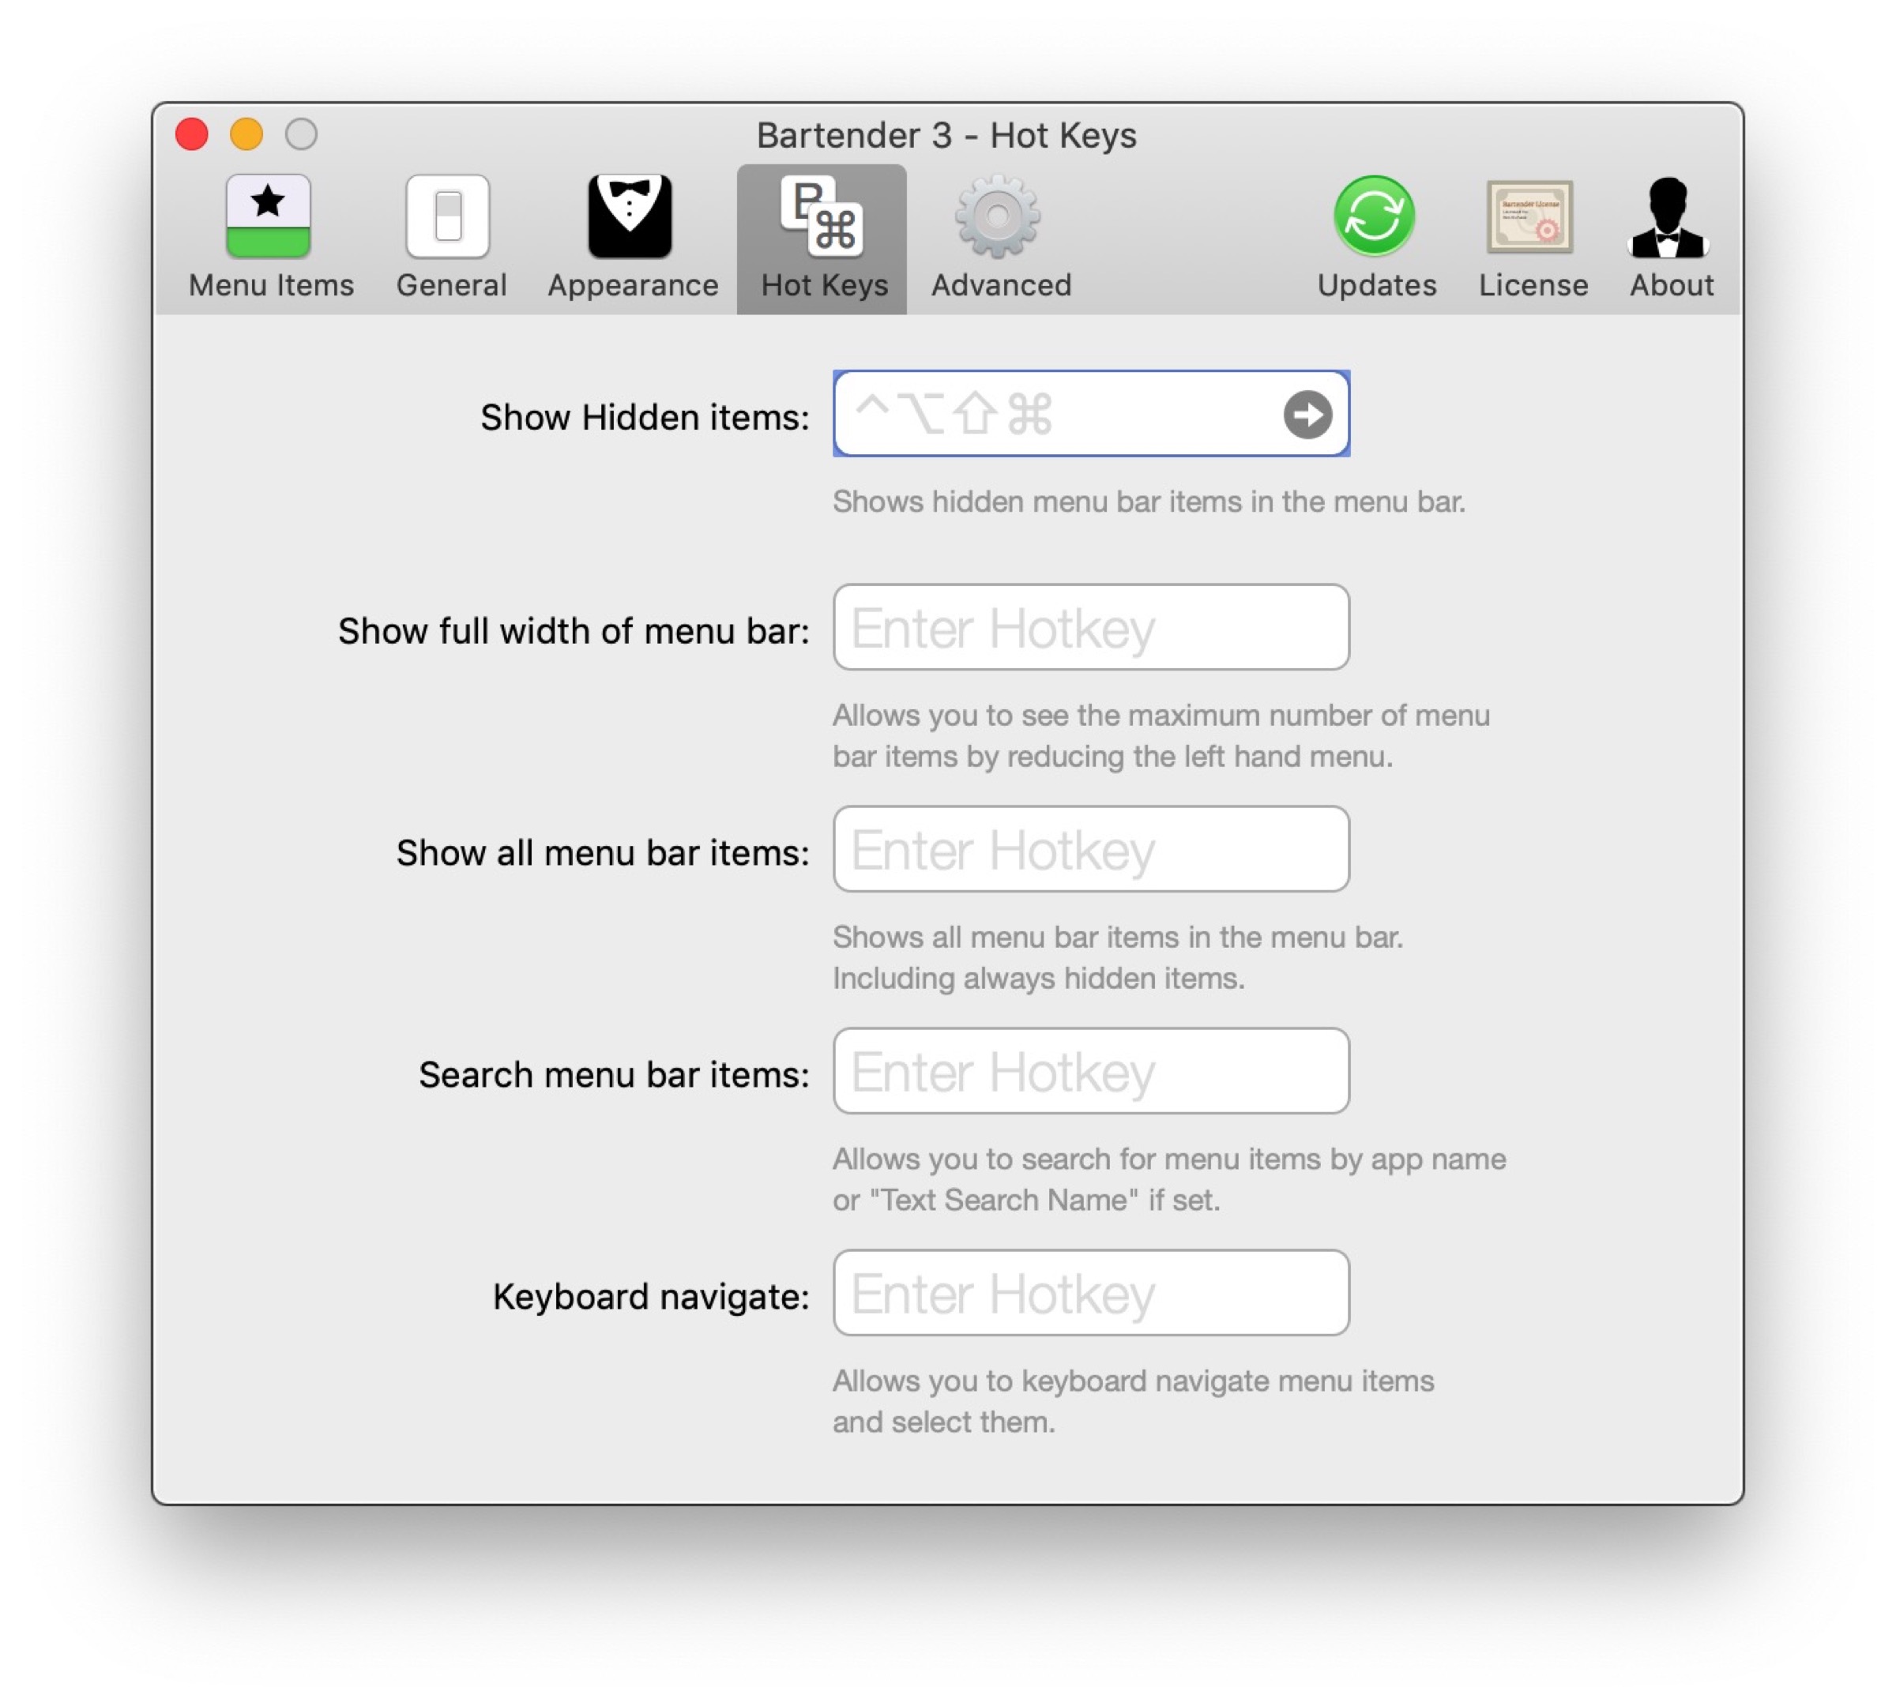This screenshot has width=1896, height=1706.
Task: Close the Bartender 3 window
Action: [191, 134]
